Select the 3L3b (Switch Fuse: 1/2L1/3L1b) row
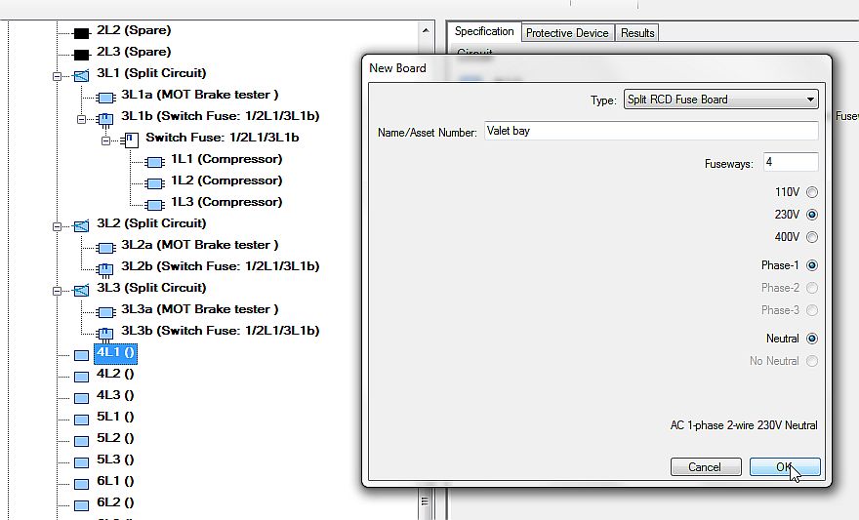The width and height of the screenshot is (859, 520). (x=221, y=331)
